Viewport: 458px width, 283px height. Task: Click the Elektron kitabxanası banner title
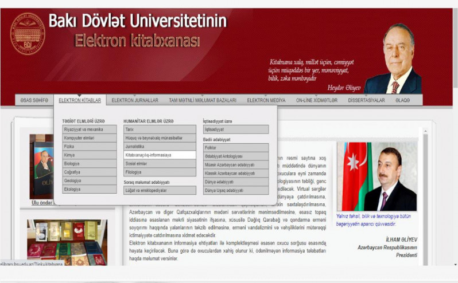tap(137, 41)
